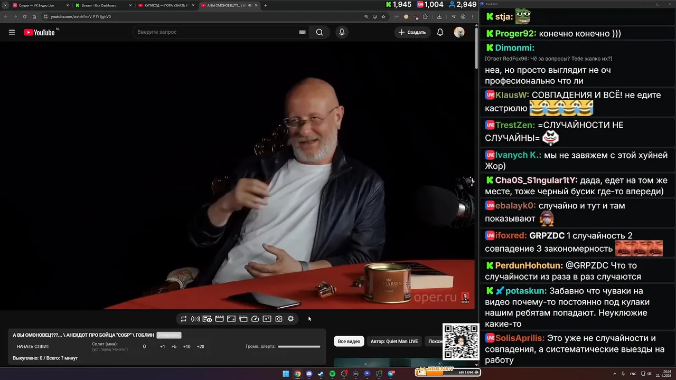The height and width of the screenshot is (380, 676).
Task: Open the YouTube hamburger guide menu
Action: tap(12, 32)
